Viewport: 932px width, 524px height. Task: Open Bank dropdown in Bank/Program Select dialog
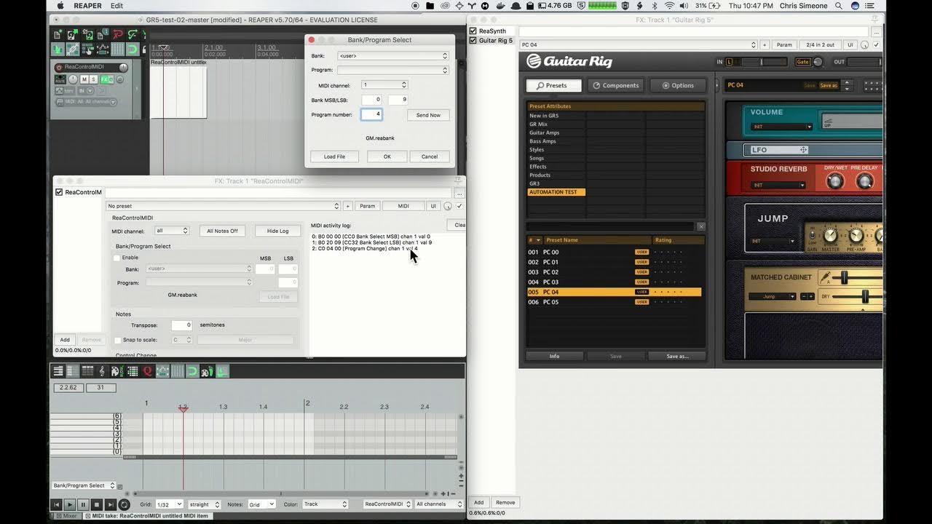pos(393,56)
